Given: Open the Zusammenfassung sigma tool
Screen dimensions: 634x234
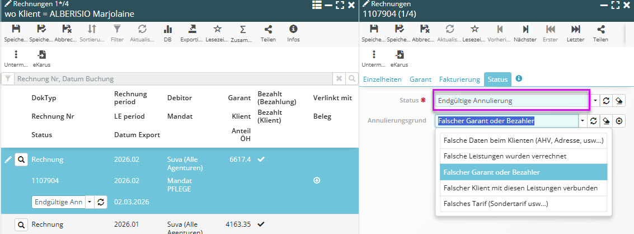Looking at the screenshot, I should [243, 29].
